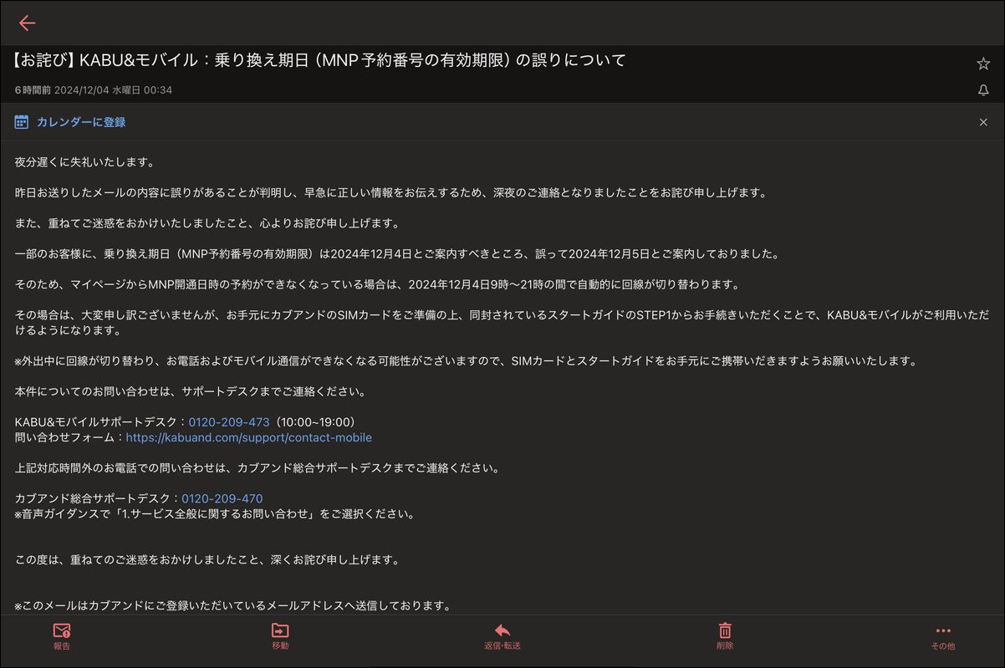Tap the 6時間前 received time label
Image resolution: width=1005 pixels, height=668 pixels.
tap(33, 90)
